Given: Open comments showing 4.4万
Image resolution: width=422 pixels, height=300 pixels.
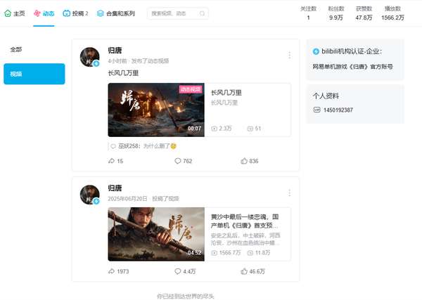Looking at the screenshot, I should 185,271.
